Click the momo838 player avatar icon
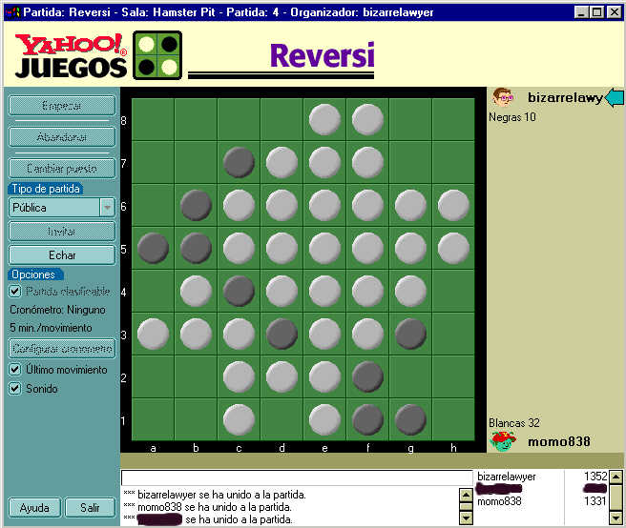Viewport: 626px width, 528px height. click(503, 441)
